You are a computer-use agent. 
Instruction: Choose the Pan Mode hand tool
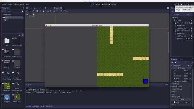click(x=44, y=11)
